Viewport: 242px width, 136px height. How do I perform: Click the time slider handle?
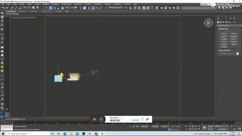(x=15, y=119)
